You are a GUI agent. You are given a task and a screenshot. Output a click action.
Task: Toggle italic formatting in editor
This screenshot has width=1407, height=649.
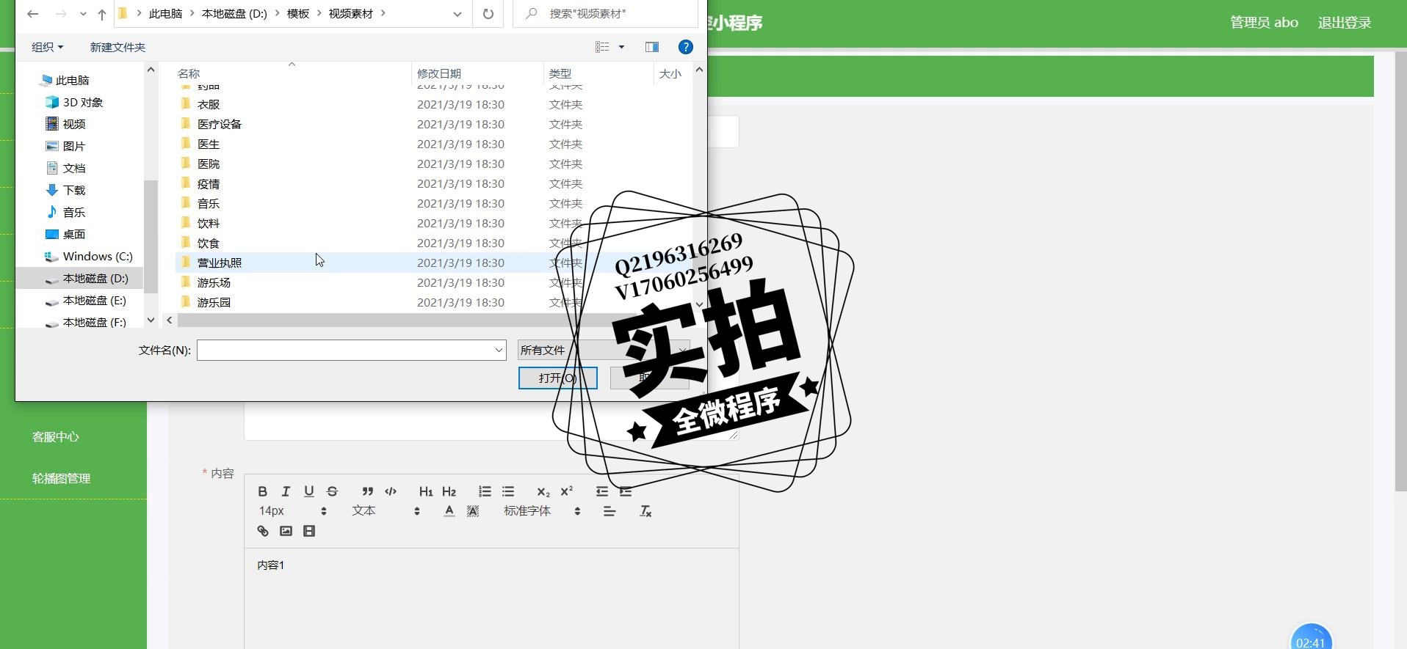[x=286, y=491]
